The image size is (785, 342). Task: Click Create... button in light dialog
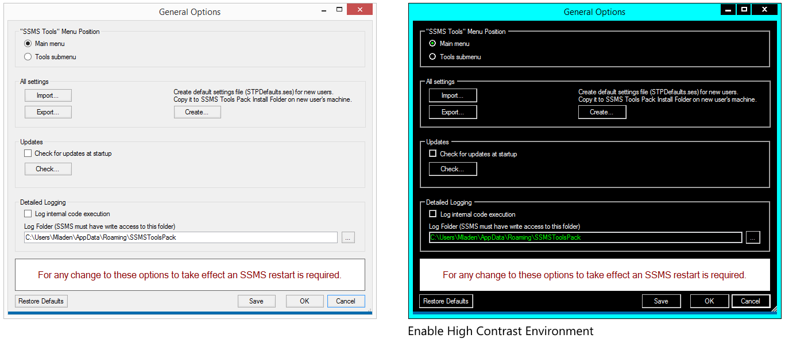198,112
